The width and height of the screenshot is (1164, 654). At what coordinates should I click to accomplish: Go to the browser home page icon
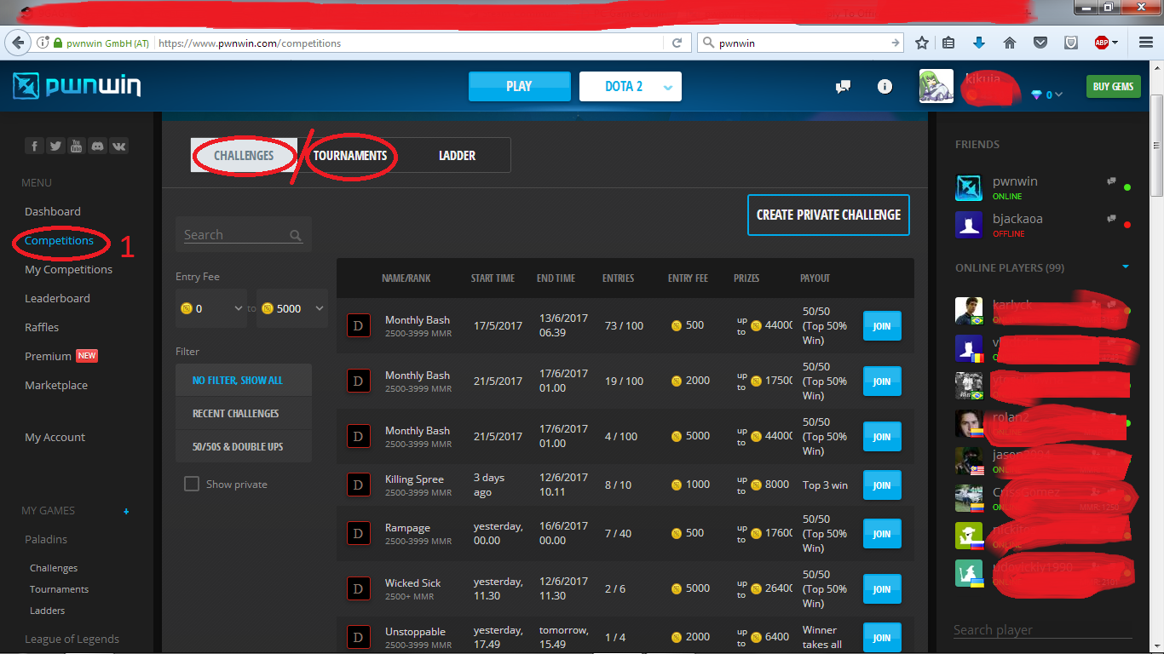point(1010,43)
